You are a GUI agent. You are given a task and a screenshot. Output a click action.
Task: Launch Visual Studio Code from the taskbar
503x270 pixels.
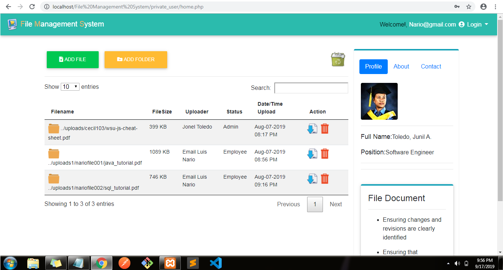click(215, 263)
